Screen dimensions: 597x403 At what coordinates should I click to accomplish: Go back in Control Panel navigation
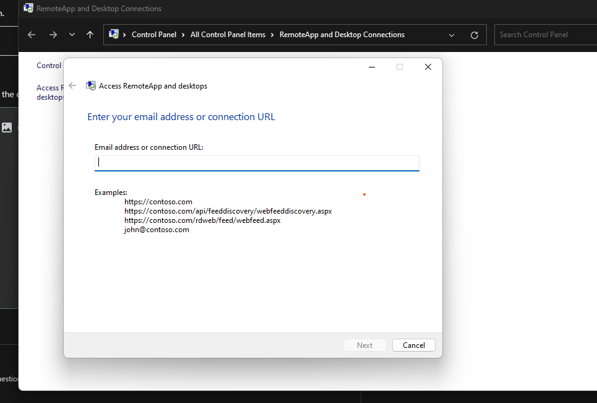point(32,35)
